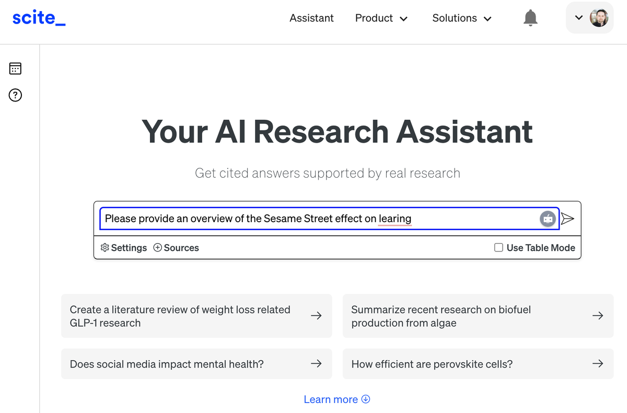
Task: Click the scite_ logo
Action: (38, 17)
